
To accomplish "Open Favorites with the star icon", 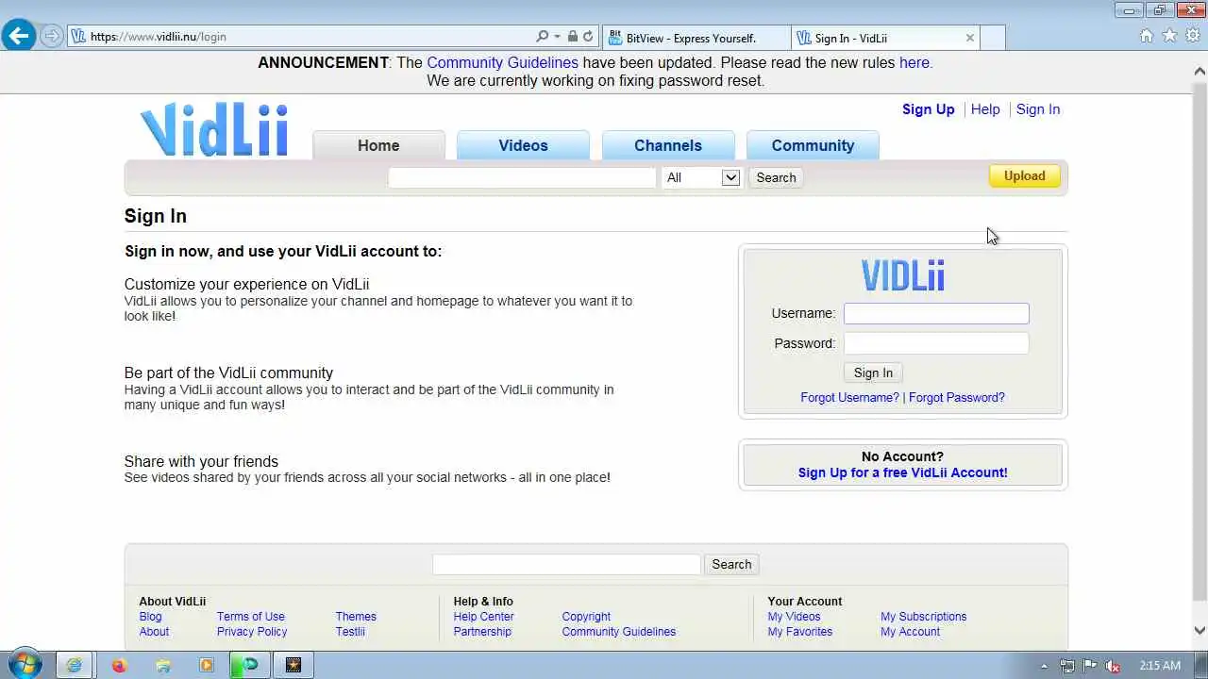I will [1169, 36].
